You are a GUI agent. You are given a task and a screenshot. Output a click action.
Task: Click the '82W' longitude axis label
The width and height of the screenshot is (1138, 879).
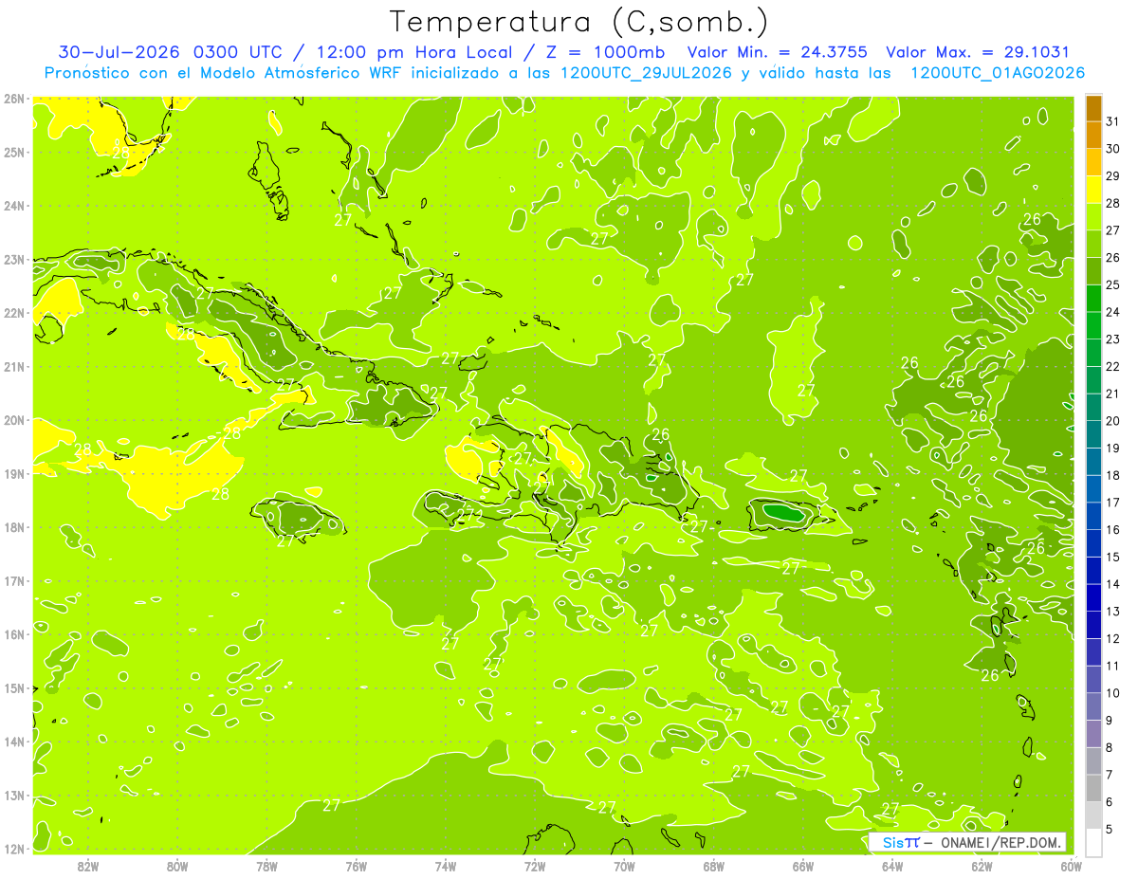[x=88, y=866]
